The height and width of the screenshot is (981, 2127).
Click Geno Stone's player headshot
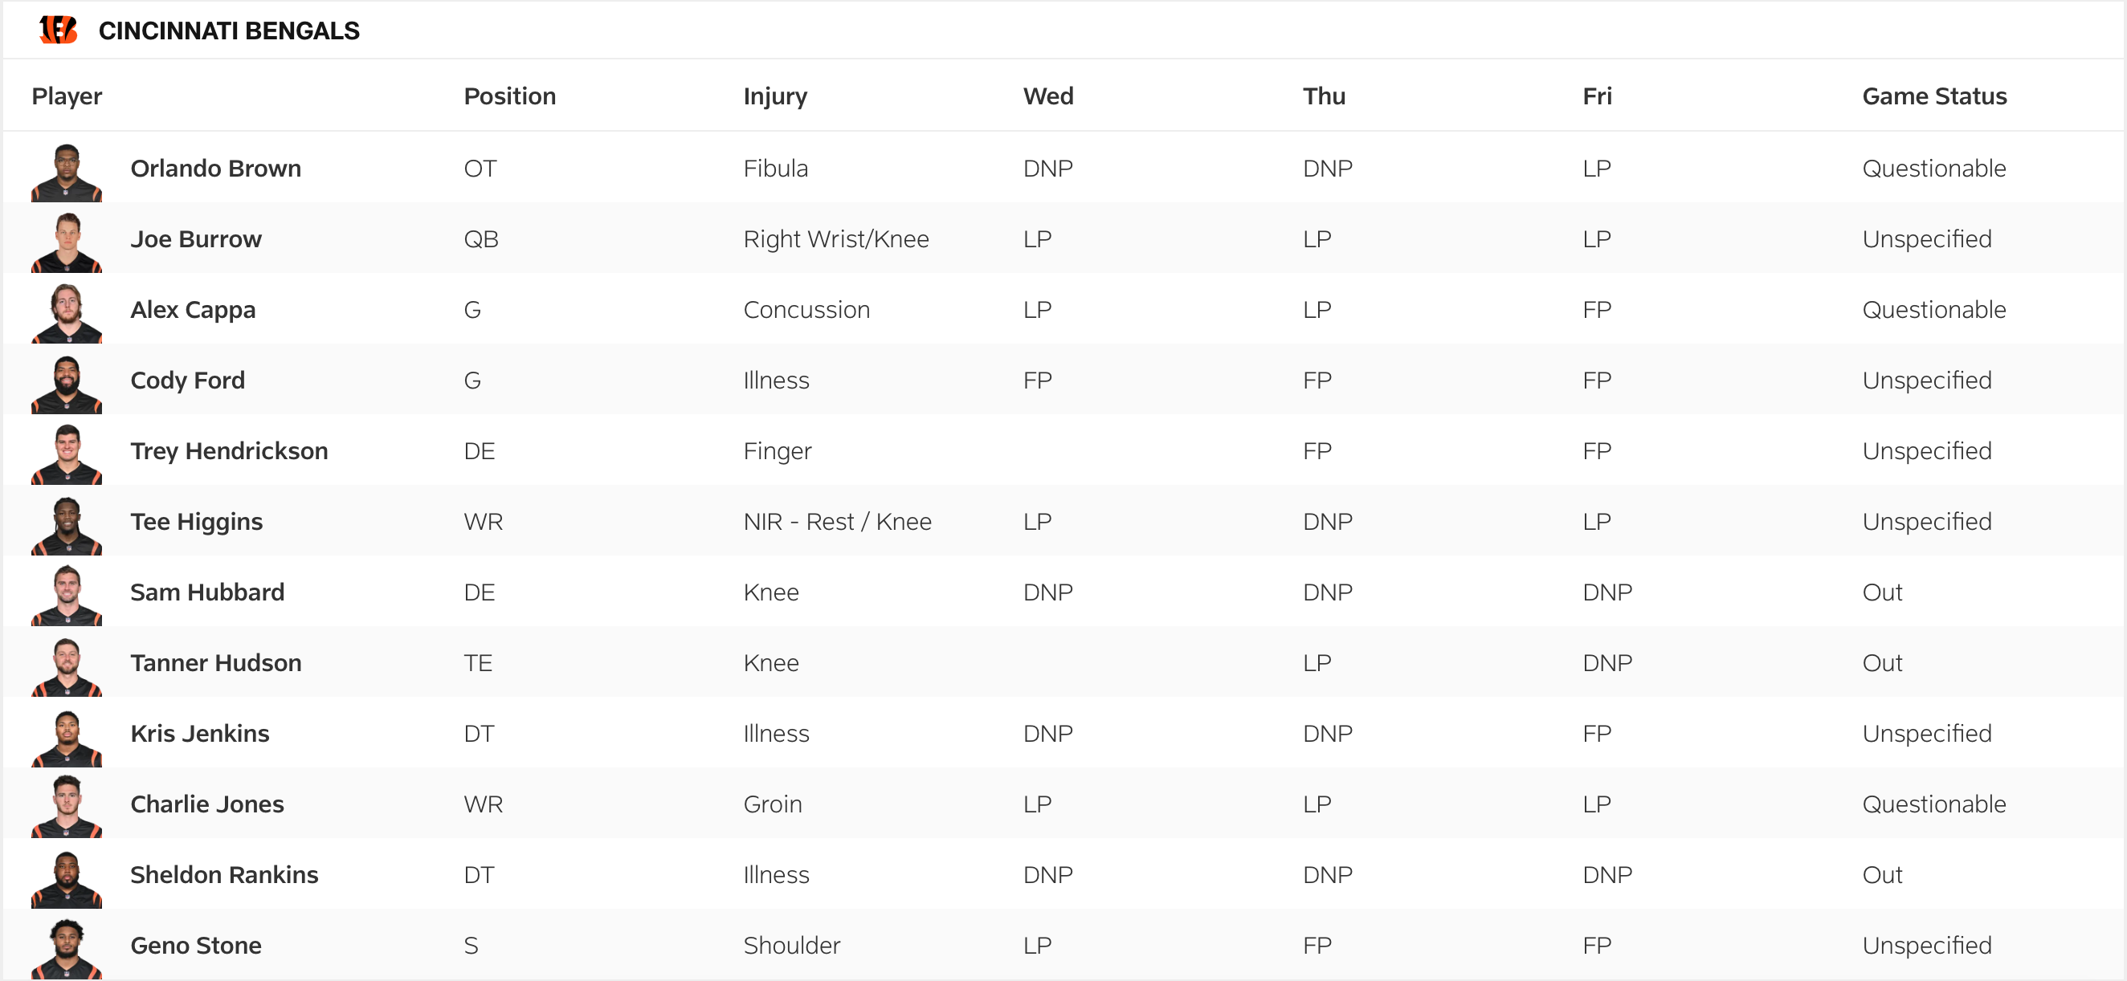67,948
